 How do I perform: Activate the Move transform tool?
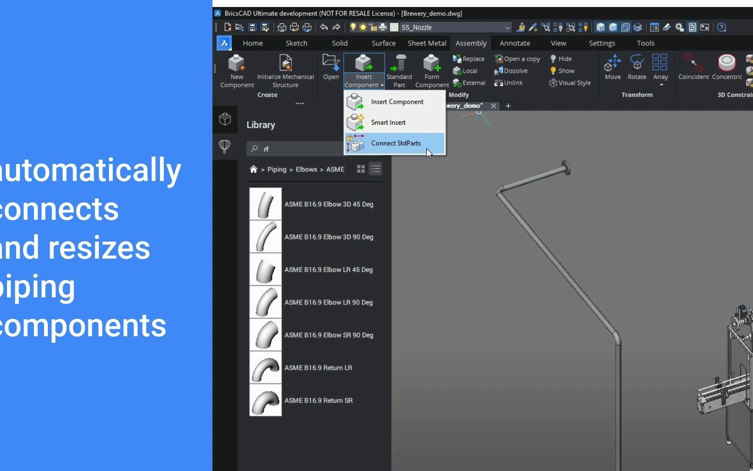click(613, 68)
